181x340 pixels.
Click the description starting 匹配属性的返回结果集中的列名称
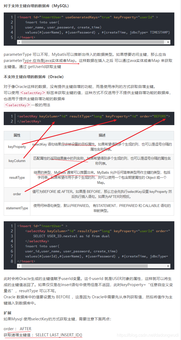tap(102, 161)
